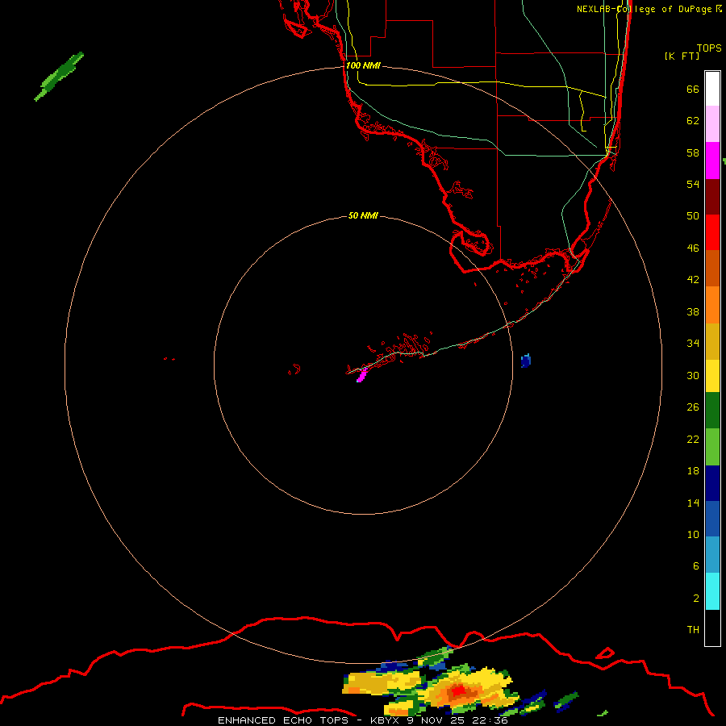726x726 pixels.
Task: Click the green echo streak in the upper left
Action: click(59, 76)
